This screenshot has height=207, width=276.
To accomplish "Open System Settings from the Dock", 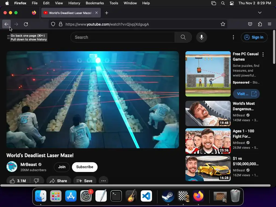I will pos(86,196).
